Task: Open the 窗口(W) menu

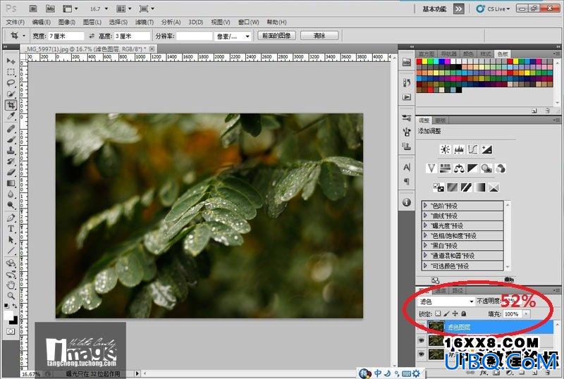Action: pos(249,23)
